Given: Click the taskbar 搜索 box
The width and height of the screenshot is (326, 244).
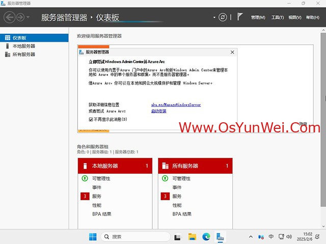Looking at the screenshot, I should tap(135, 237).
